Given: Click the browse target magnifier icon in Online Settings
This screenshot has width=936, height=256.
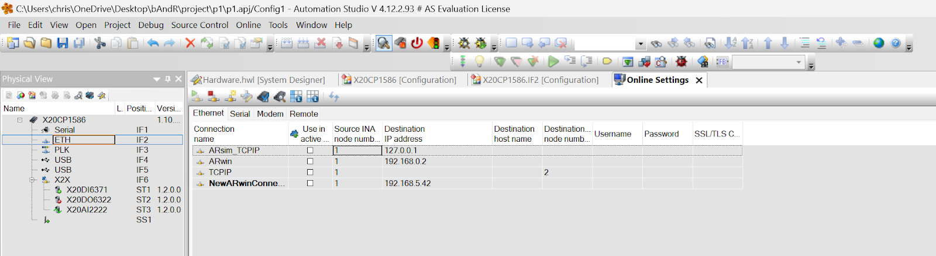Looking at the screenshot, I should [280, 97].
